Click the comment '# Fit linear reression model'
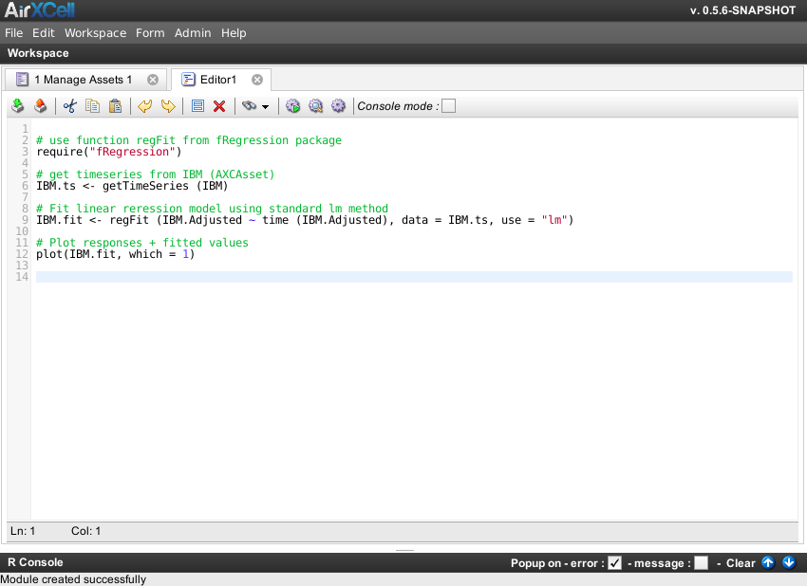The image size is (807, 586). click(212, 209)
